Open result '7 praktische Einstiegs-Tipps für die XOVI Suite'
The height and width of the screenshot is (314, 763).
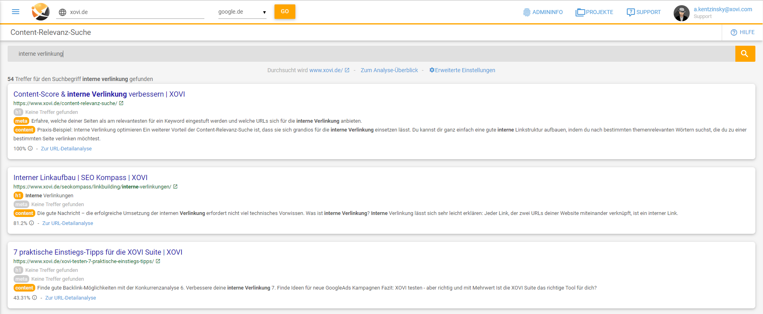click(x=98, y=252)
